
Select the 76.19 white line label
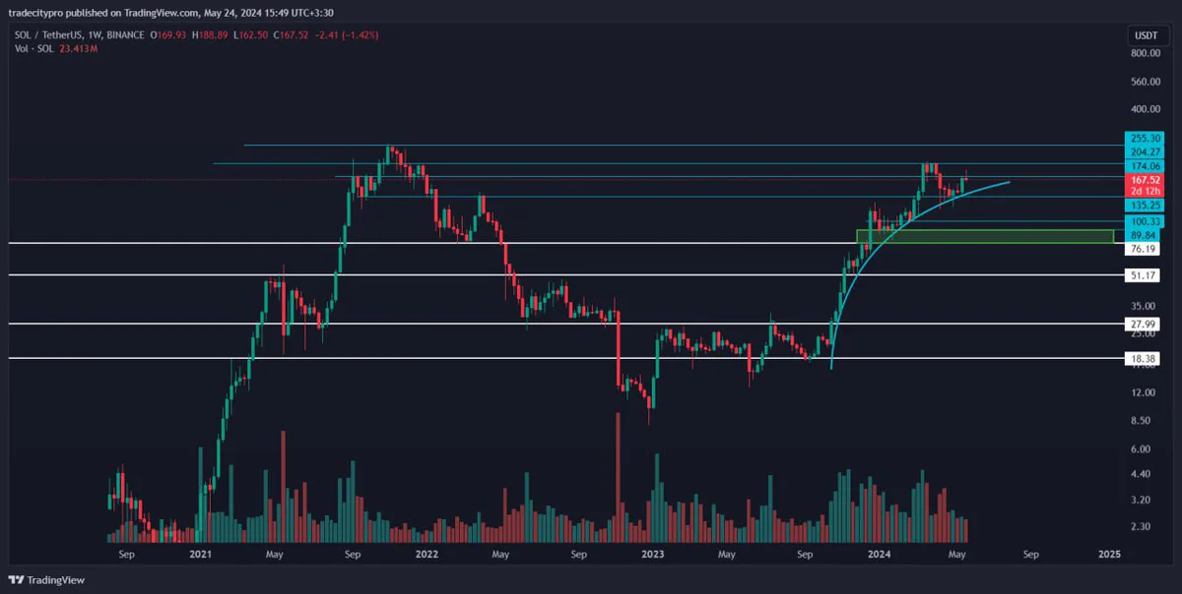point(1144,250)
